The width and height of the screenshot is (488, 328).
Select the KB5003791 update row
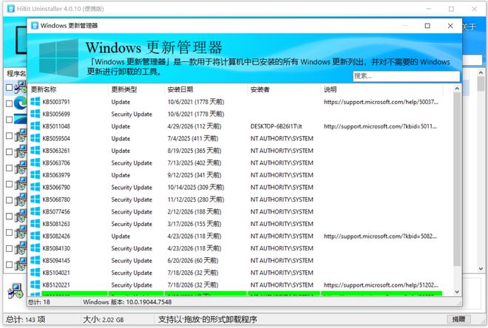(x=236, y=102)
